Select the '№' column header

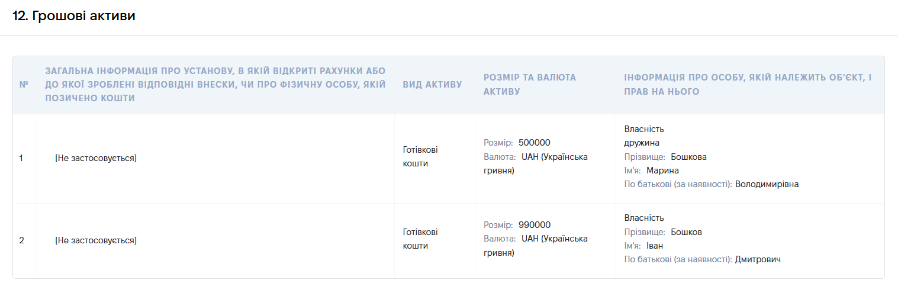[x=24, y=85]
